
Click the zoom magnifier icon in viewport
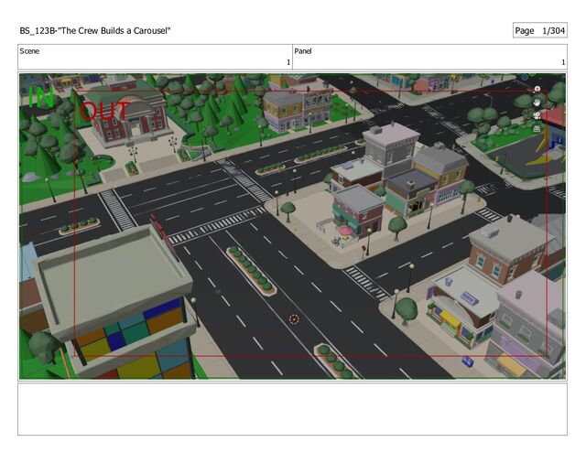click(537, 90)
